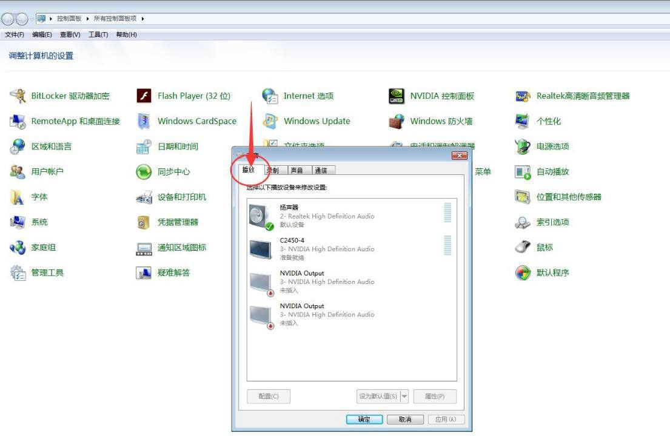Click the 确定 button
Screen dimensions: 670x445
click(364, 420)
